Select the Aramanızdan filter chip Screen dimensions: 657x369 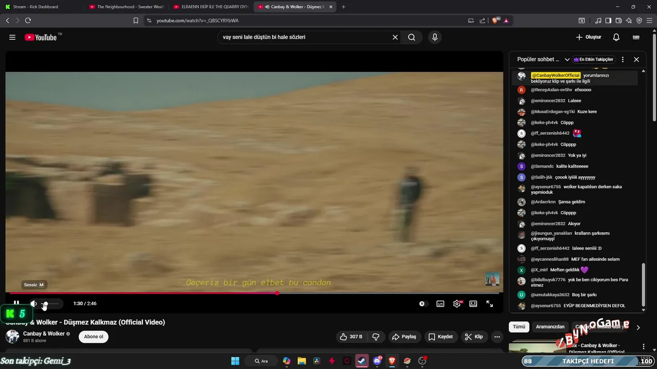pos(550,327)
